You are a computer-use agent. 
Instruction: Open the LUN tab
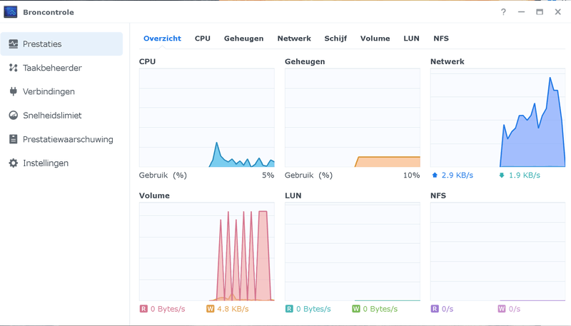411,39
